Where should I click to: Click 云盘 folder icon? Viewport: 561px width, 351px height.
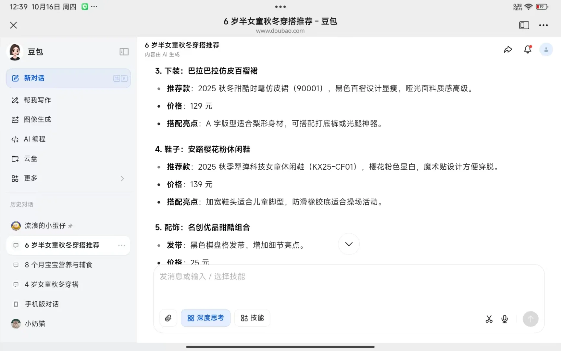coord(15,159)
